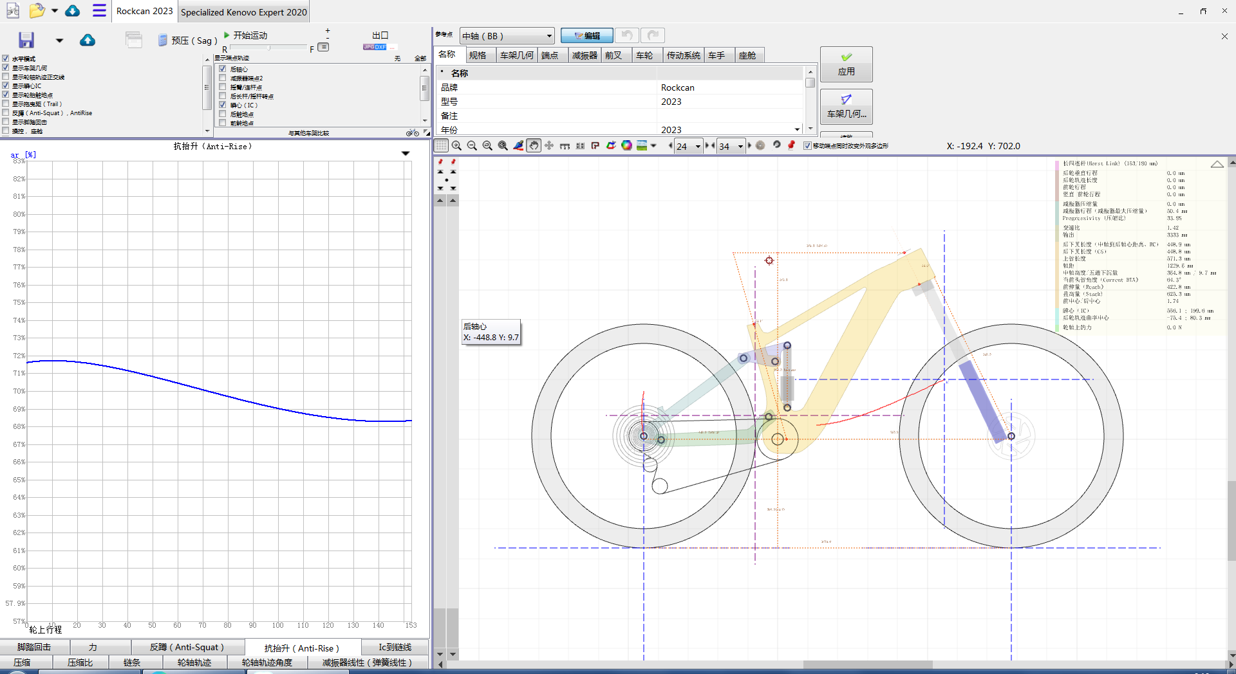Screen dimensions: 1236x674
Task: Click the red pushpin icon
Action: 792,145
